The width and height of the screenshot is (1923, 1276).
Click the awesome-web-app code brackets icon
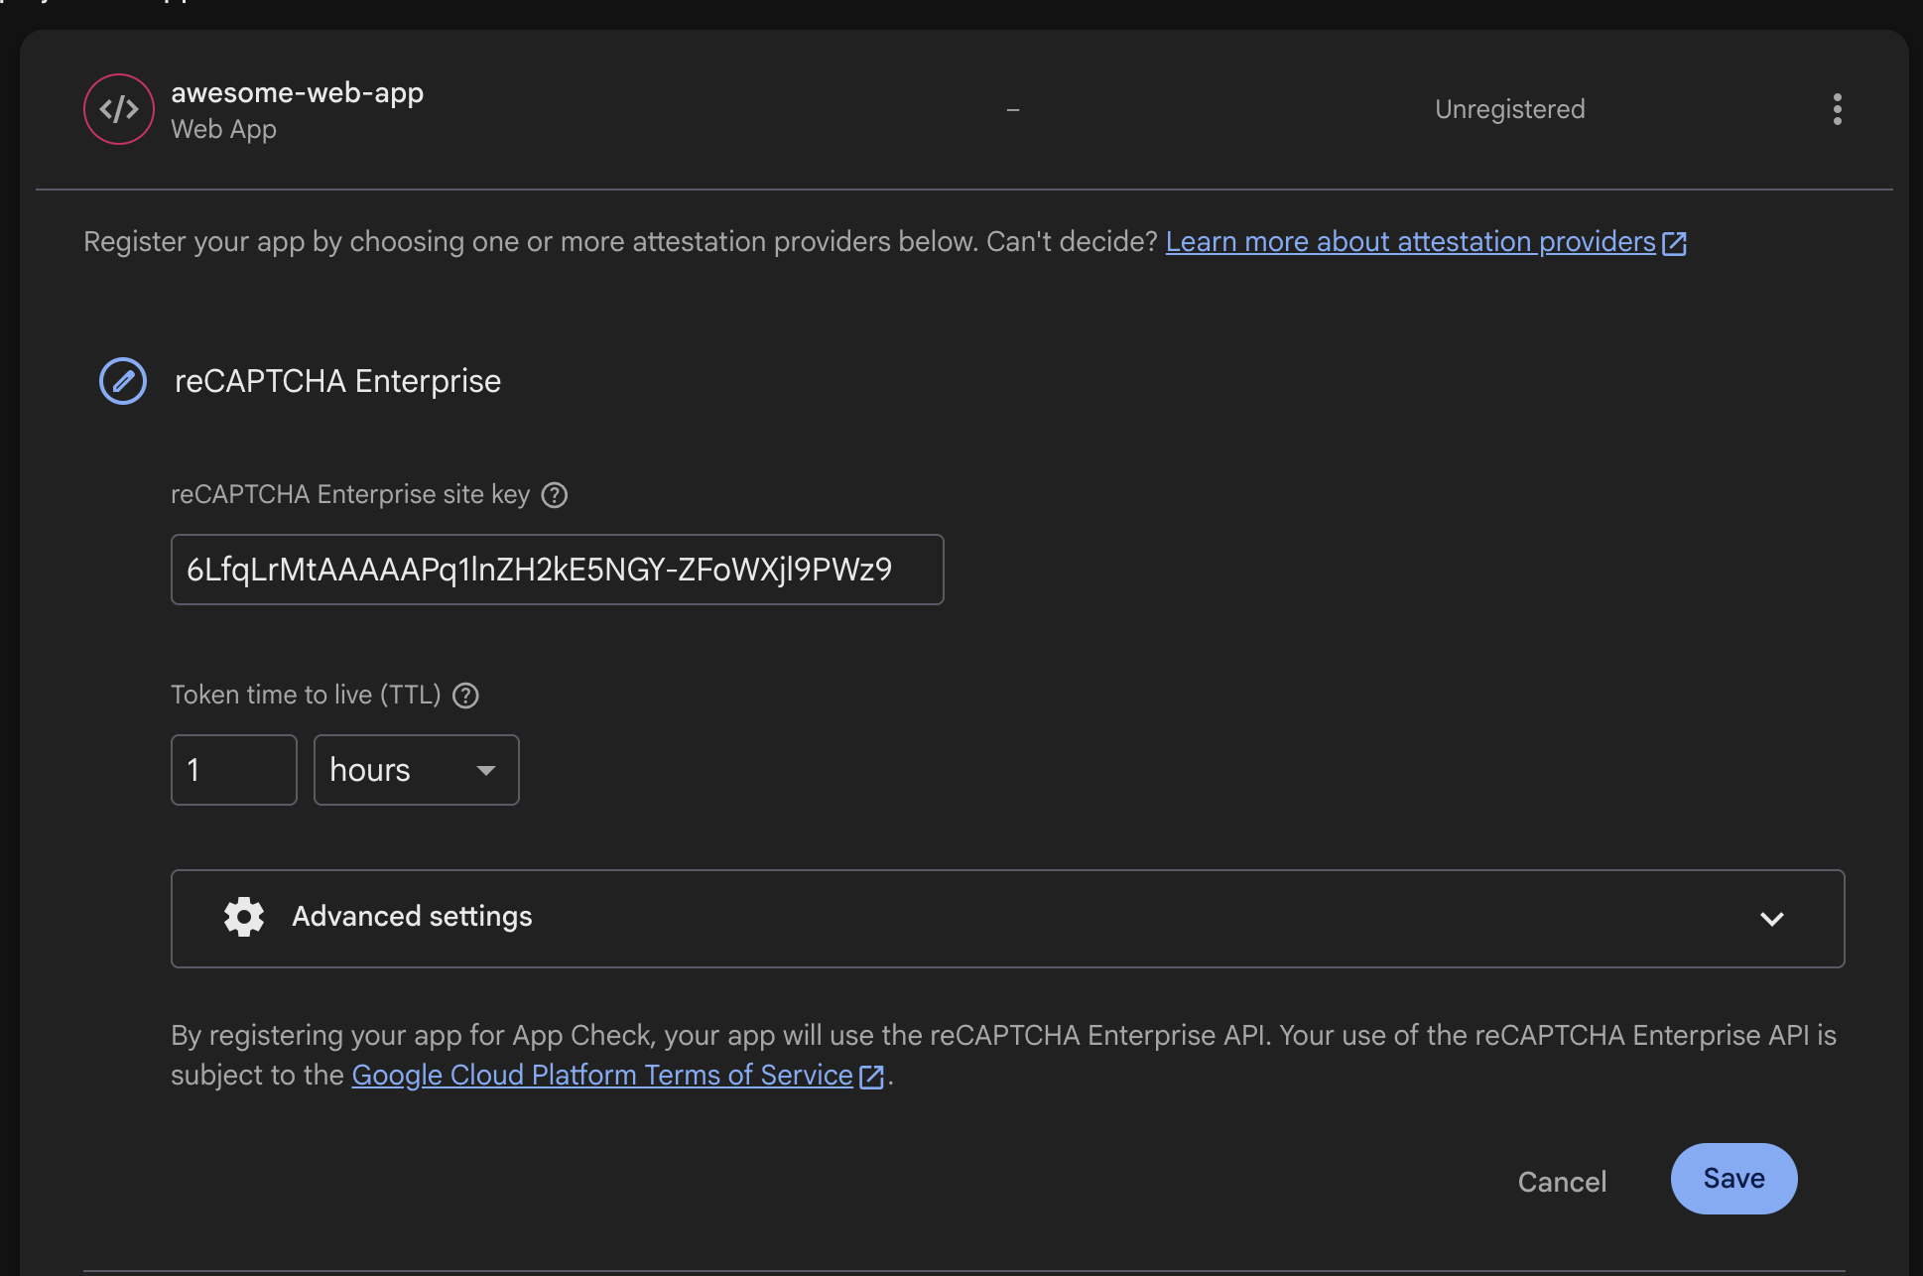coord(119,109)
